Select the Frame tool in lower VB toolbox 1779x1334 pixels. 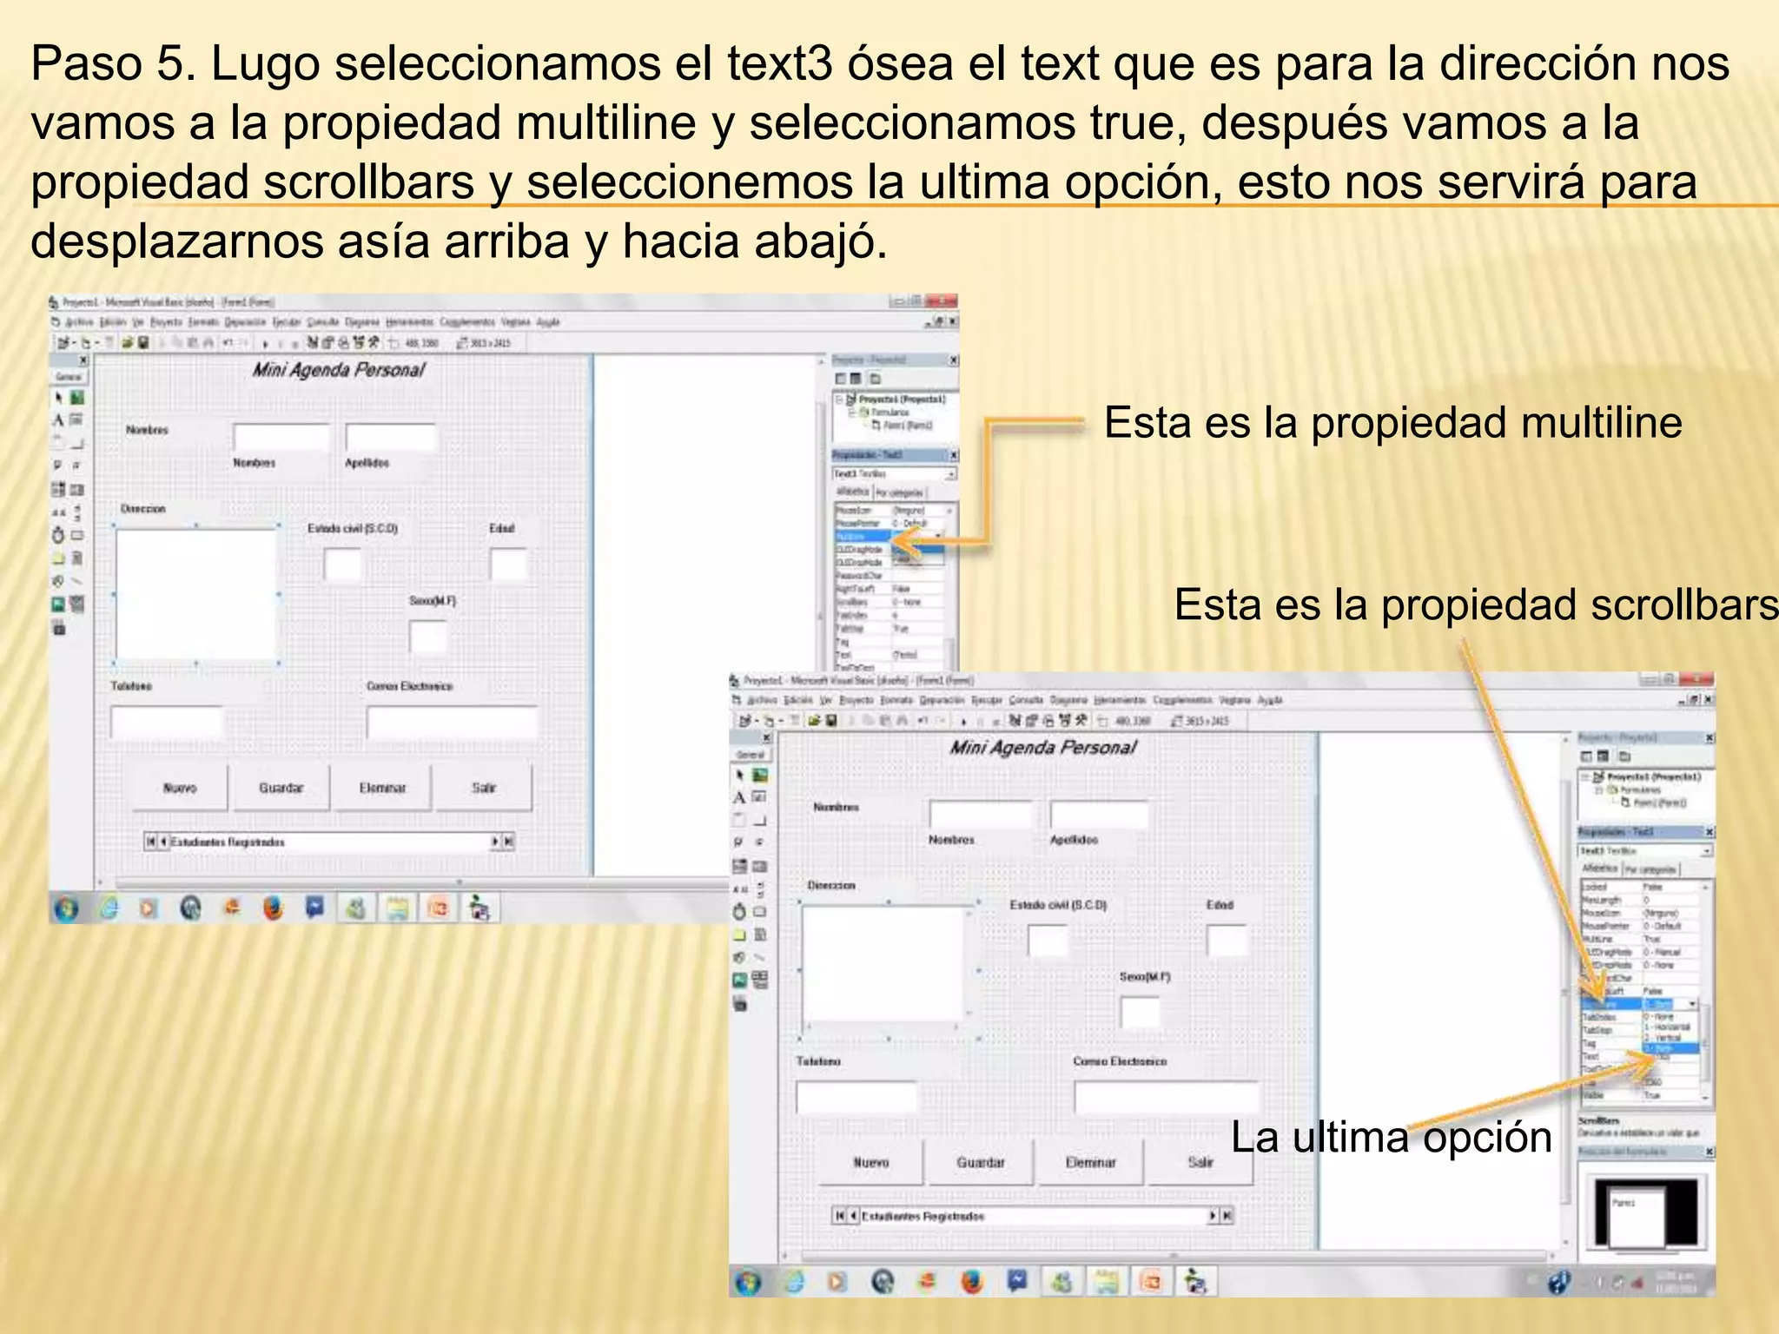point(739,820)
